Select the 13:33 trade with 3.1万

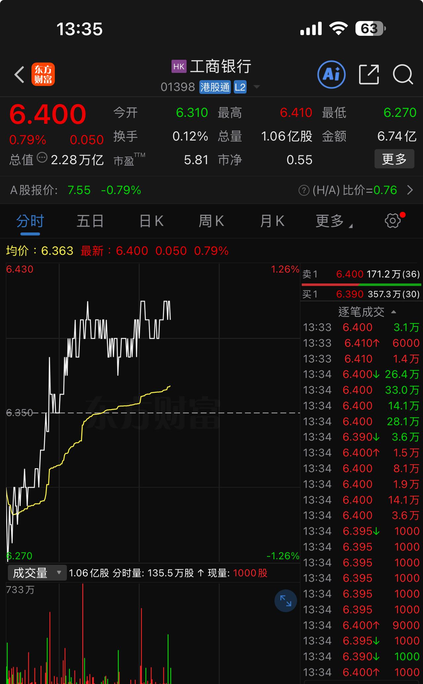tap(361, 327)
